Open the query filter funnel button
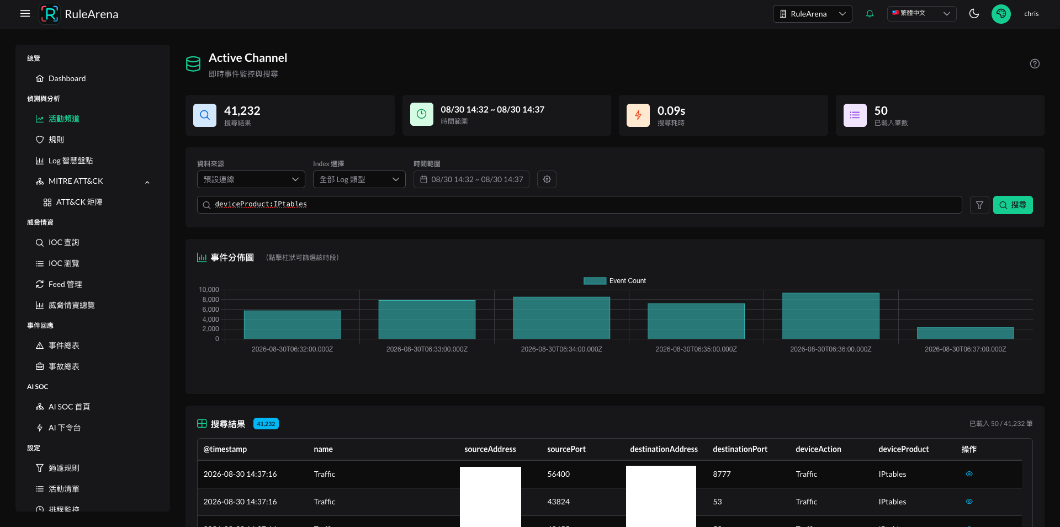This screenshot has height=527, width=1060. (979, 205)
